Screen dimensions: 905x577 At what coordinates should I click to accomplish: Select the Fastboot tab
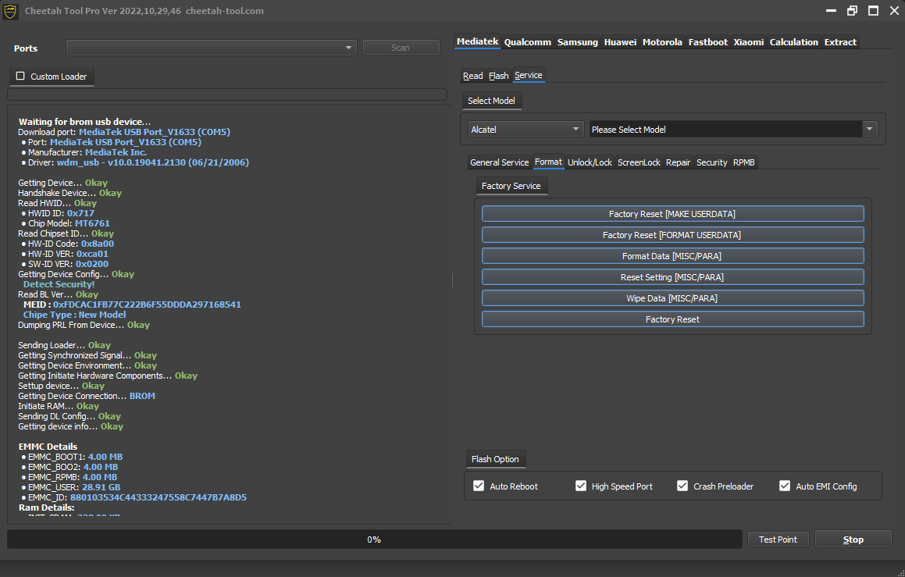click(x=707, y=42)
